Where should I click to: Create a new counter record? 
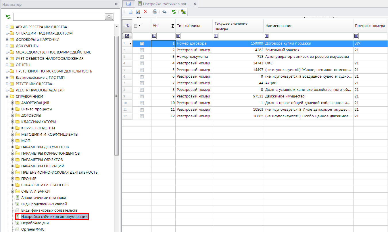130,12
